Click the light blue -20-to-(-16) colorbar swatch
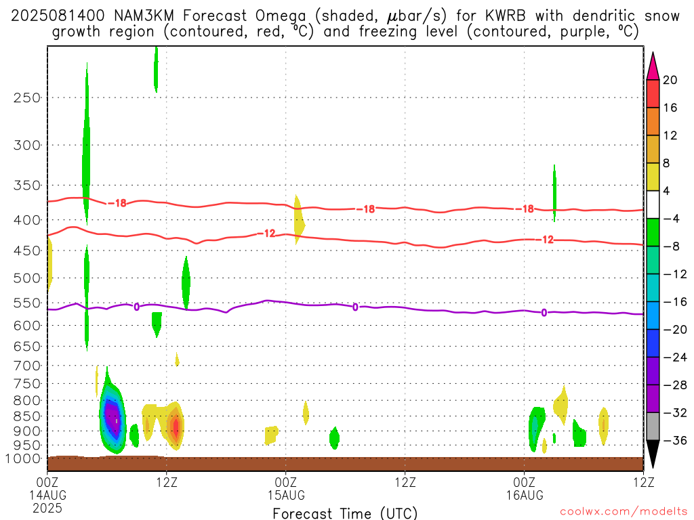 point(653,316)
